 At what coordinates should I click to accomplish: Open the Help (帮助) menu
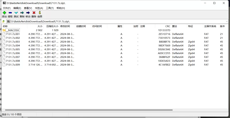61,8
